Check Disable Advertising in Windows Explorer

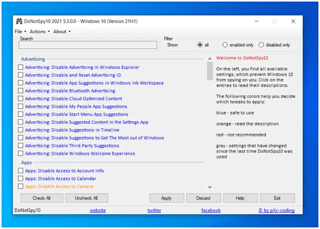click(20, 67)
